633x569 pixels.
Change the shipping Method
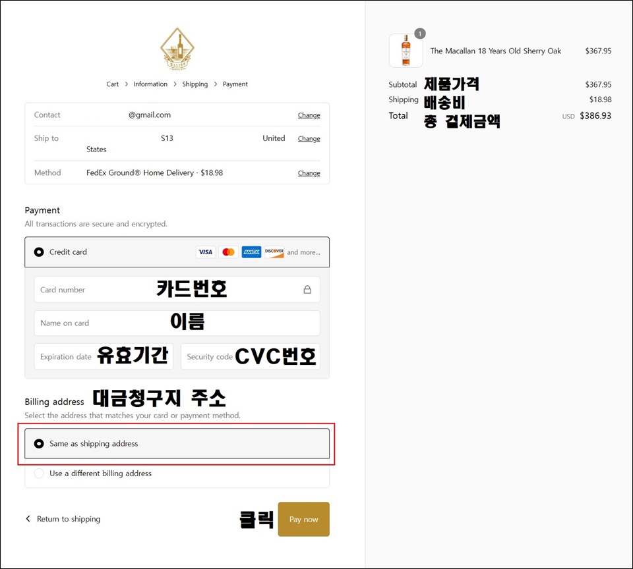(x=309, y=173)
